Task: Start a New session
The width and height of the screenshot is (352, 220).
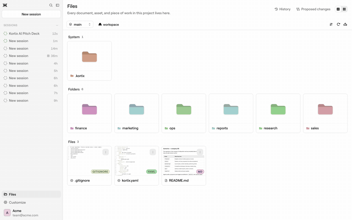Action: tap(31, 14)
